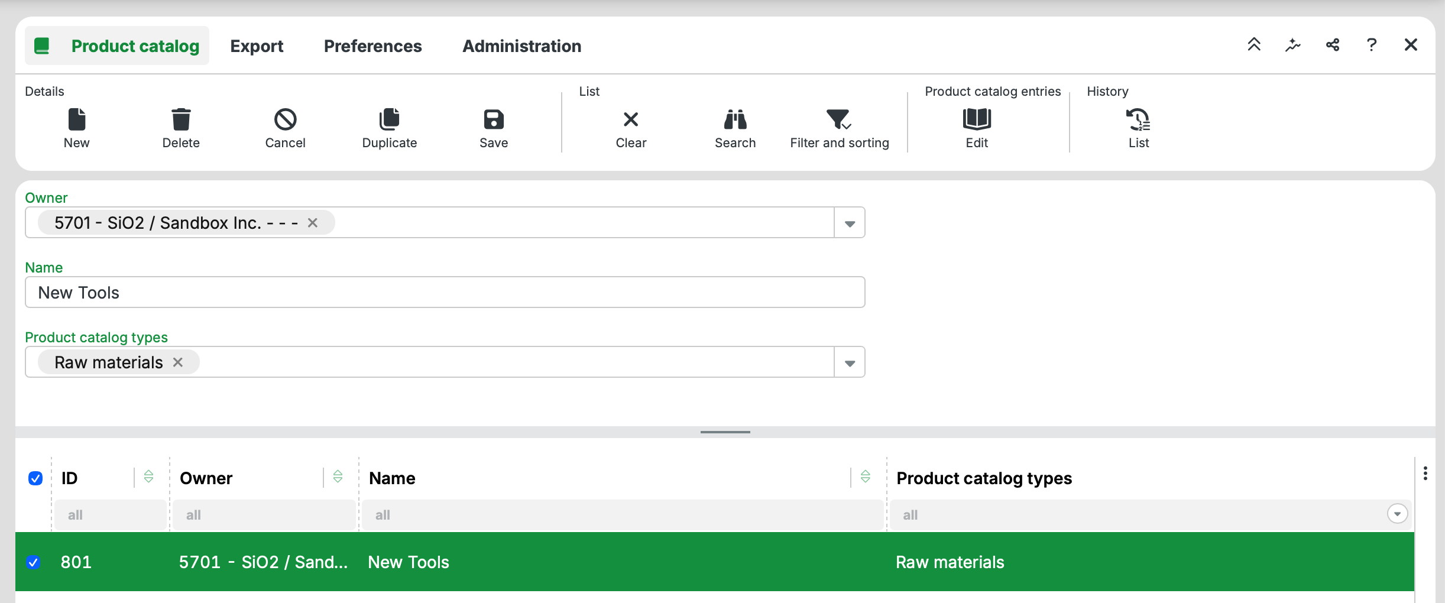Open help with the question mark icon
1445x603 pixels.
tap(1372, 45)
